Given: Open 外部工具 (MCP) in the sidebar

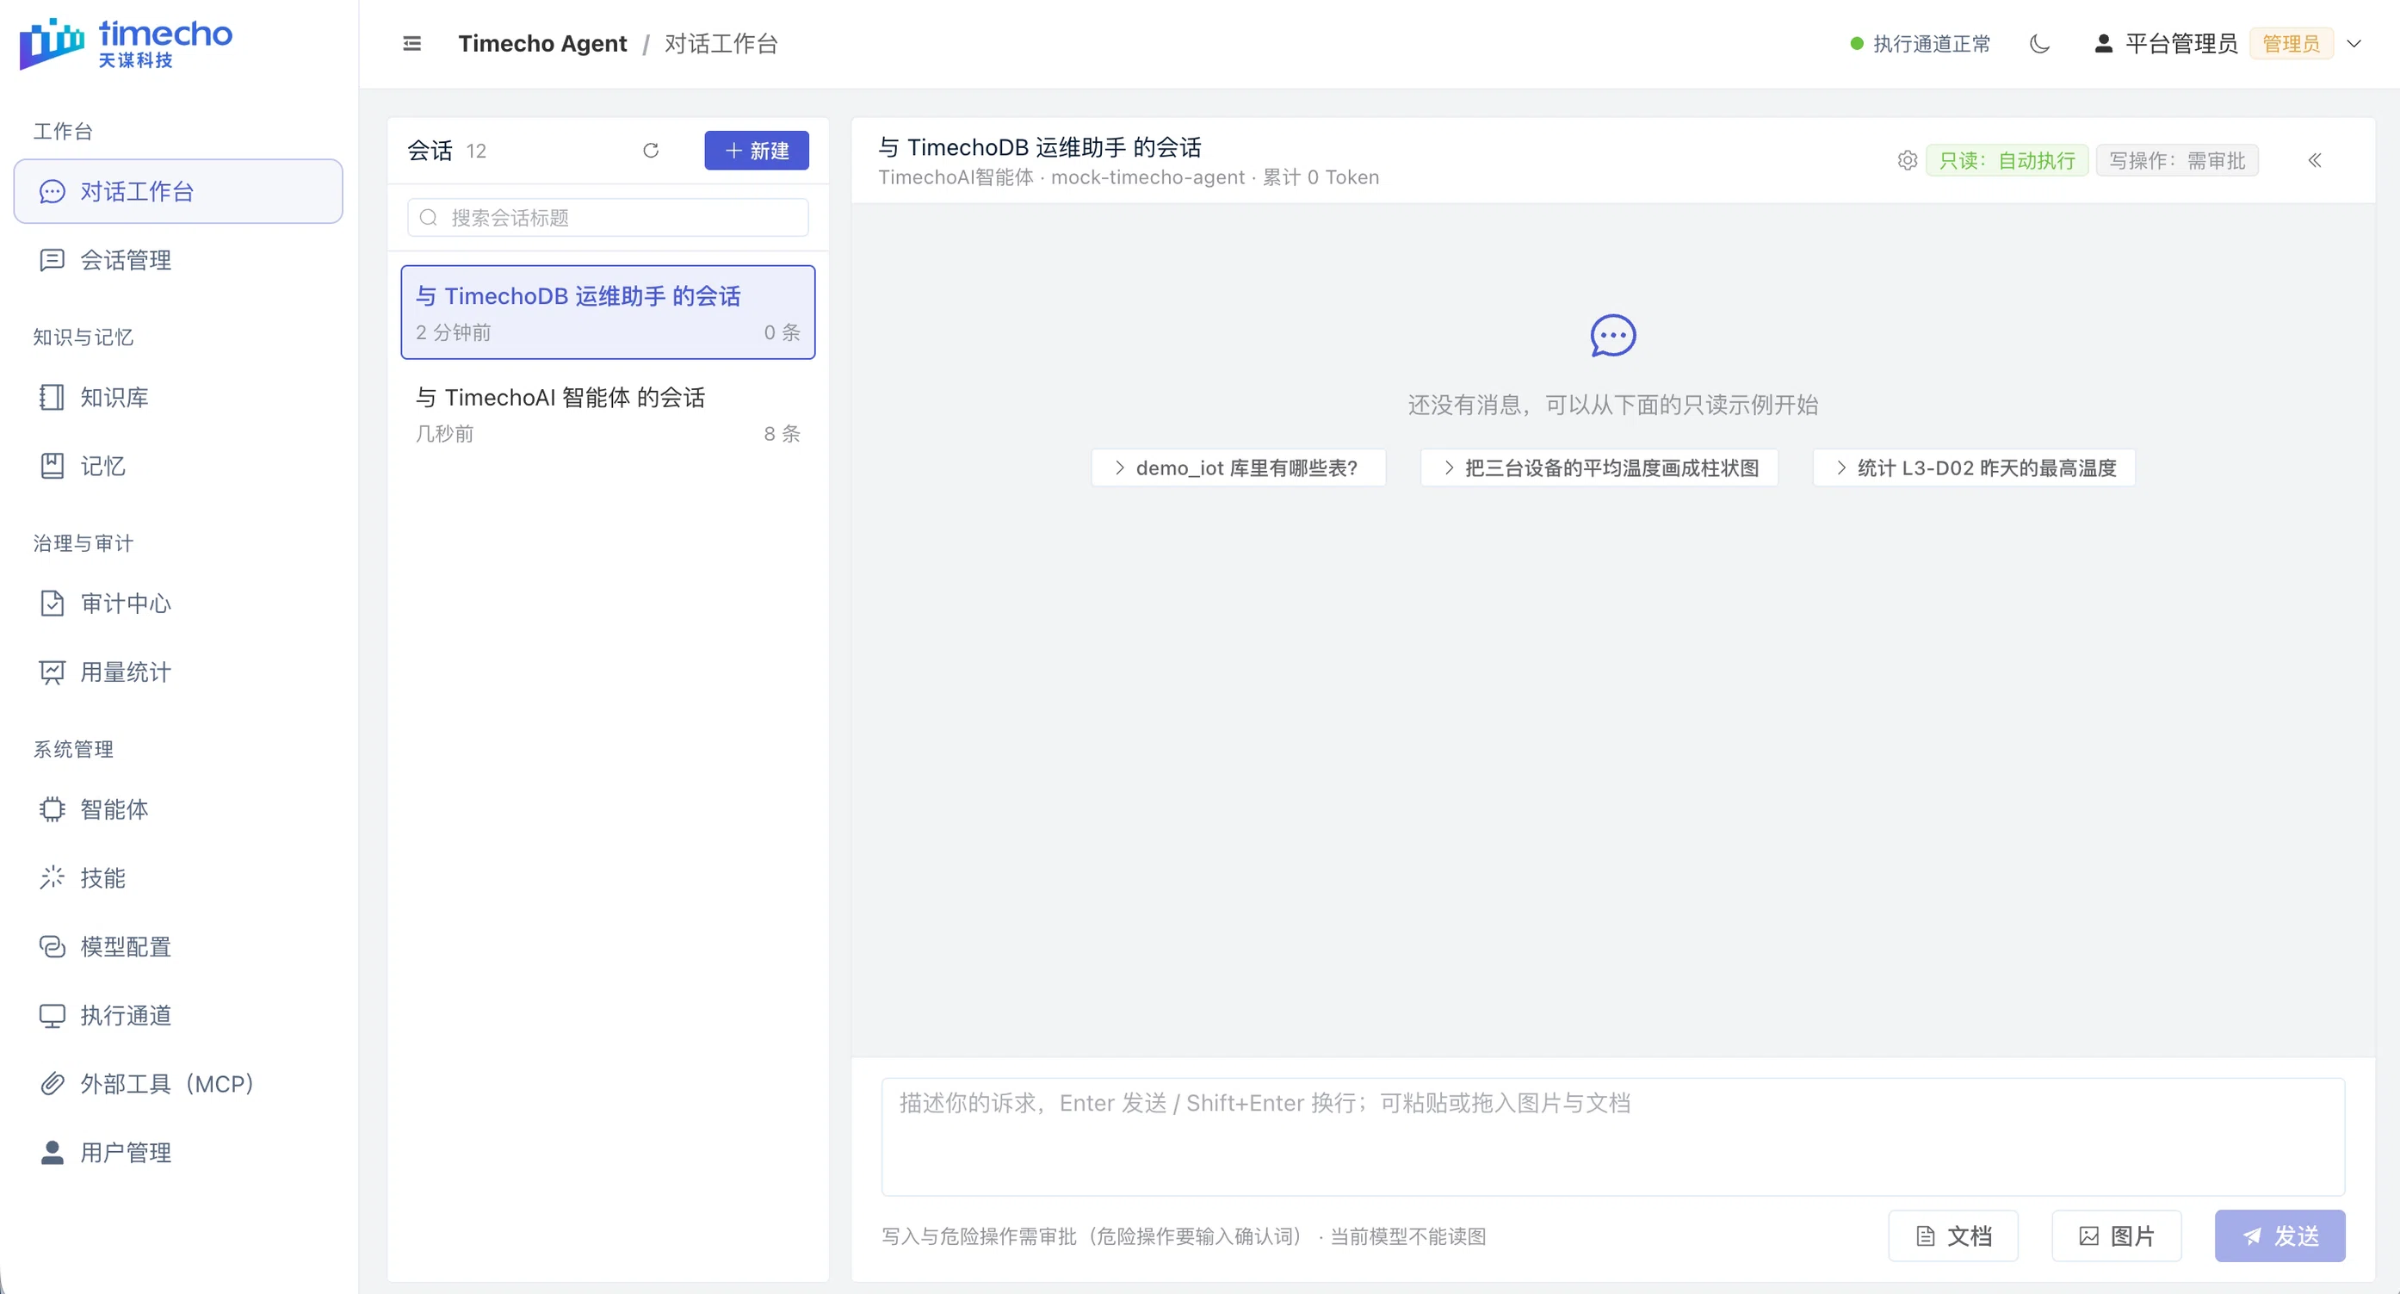Looking at the screenshot, I should pyautogui.click(x=178, y=1083).
